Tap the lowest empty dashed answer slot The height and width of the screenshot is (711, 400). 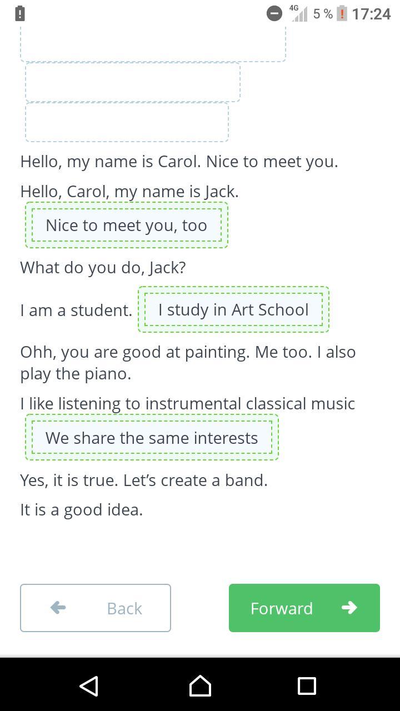point(127,122)
